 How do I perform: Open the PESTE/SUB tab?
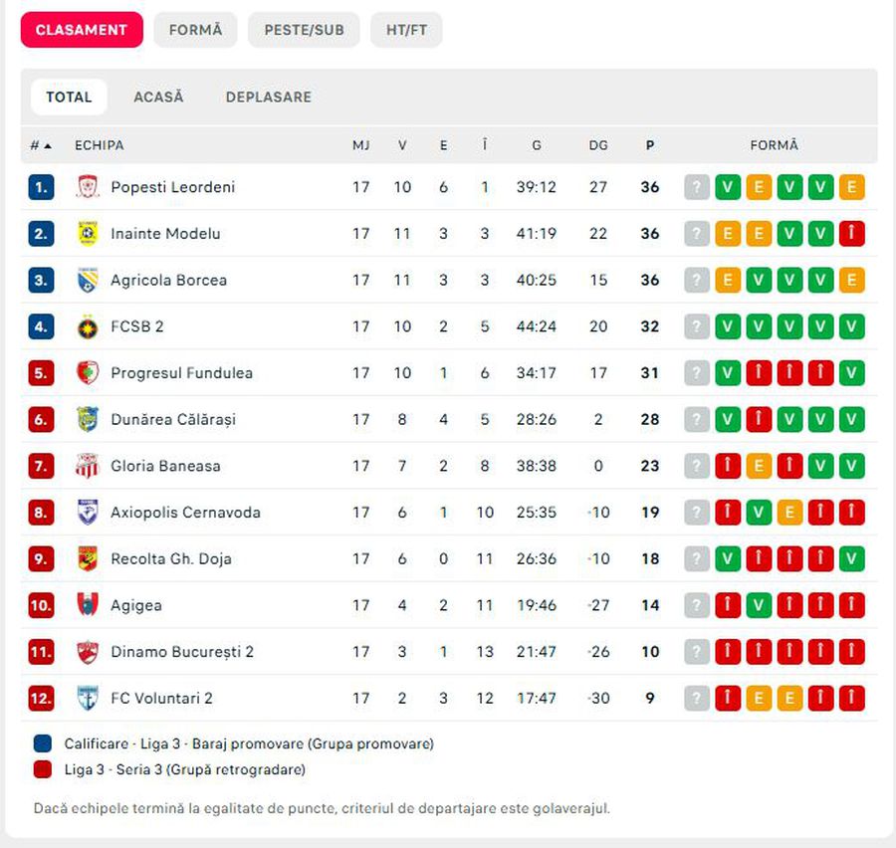[x=304, y=30]
